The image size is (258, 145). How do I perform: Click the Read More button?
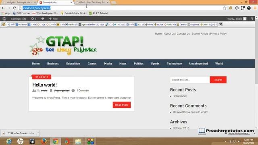[x=122, y=105]
